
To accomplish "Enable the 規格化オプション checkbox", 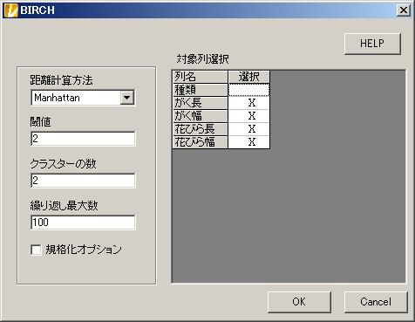I will coord(36,250).
